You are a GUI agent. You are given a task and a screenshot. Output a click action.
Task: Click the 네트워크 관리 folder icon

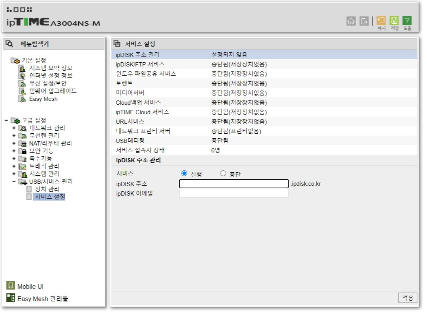pos(22,128)
